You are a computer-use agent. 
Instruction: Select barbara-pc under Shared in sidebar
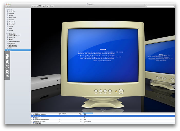point(13,37)
